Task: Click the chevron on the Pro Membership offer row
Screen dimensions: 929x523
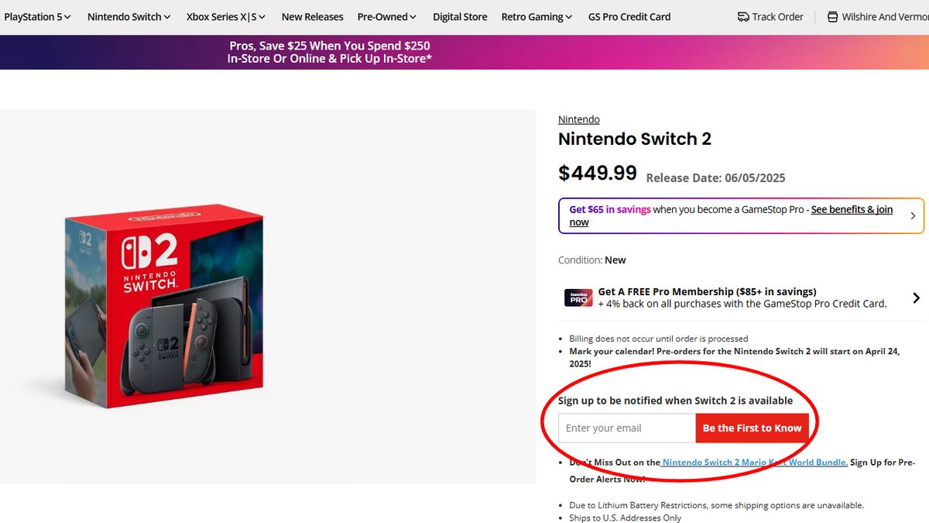Action: point(916,298)
